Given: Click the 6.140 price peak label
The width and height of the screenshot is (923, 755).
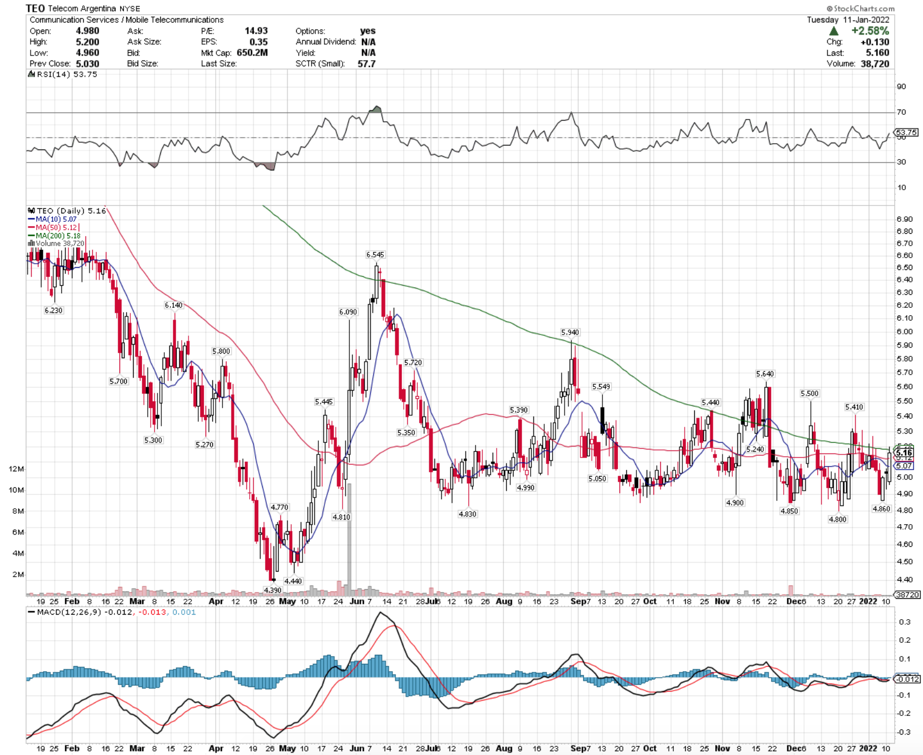Looking at the screenshot, I should pos(174,305).
